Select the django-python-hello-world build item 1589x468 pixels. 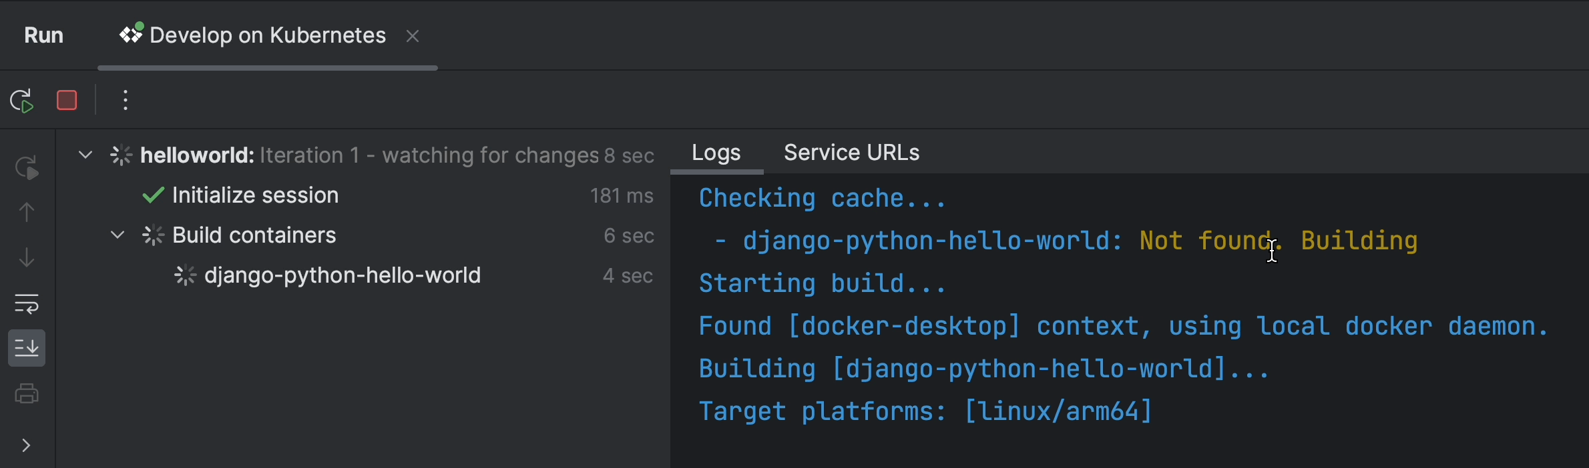(x=342, y=275)
